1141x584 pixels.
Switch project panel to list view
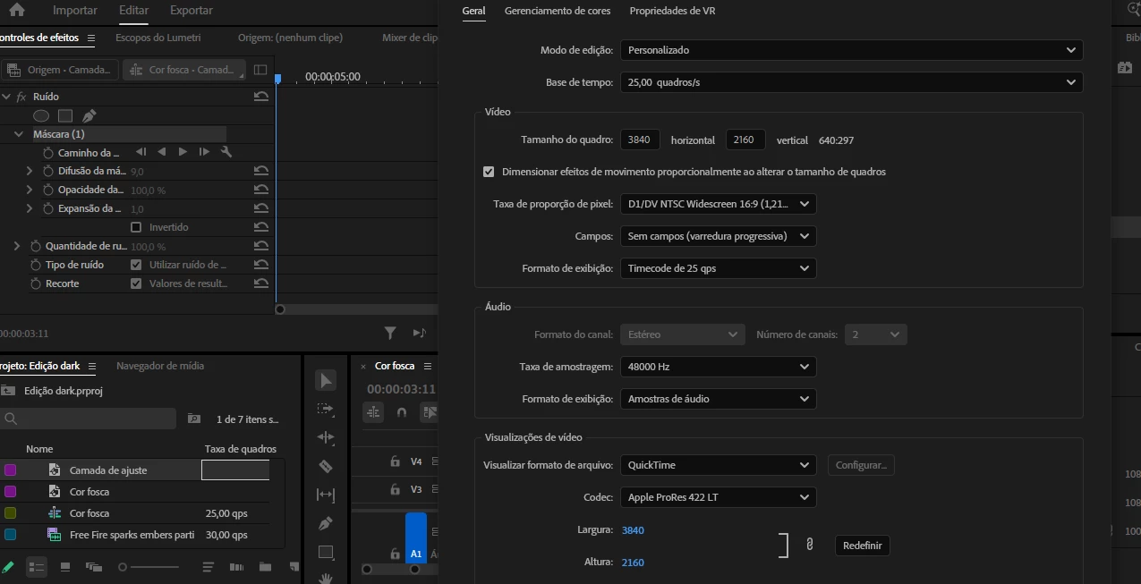[37, 567]
